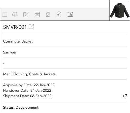Tick the selection checkbox on the card toolbar

5,14
